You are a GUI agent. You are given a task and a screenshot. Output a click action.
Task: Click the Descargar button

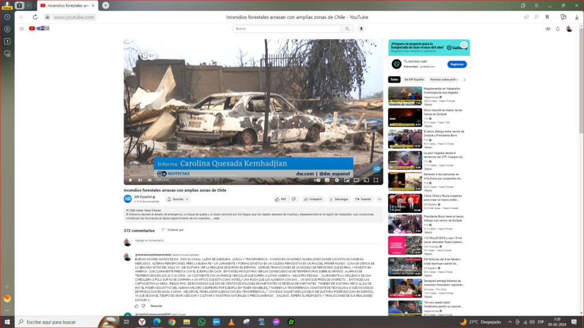pos(339,199)
